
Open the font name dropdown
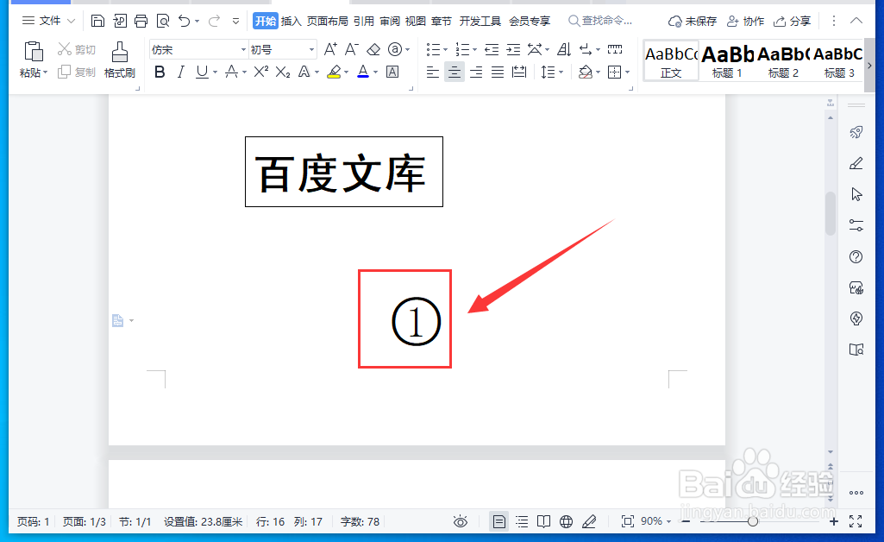pyautogui.click(x=243, y=50)
